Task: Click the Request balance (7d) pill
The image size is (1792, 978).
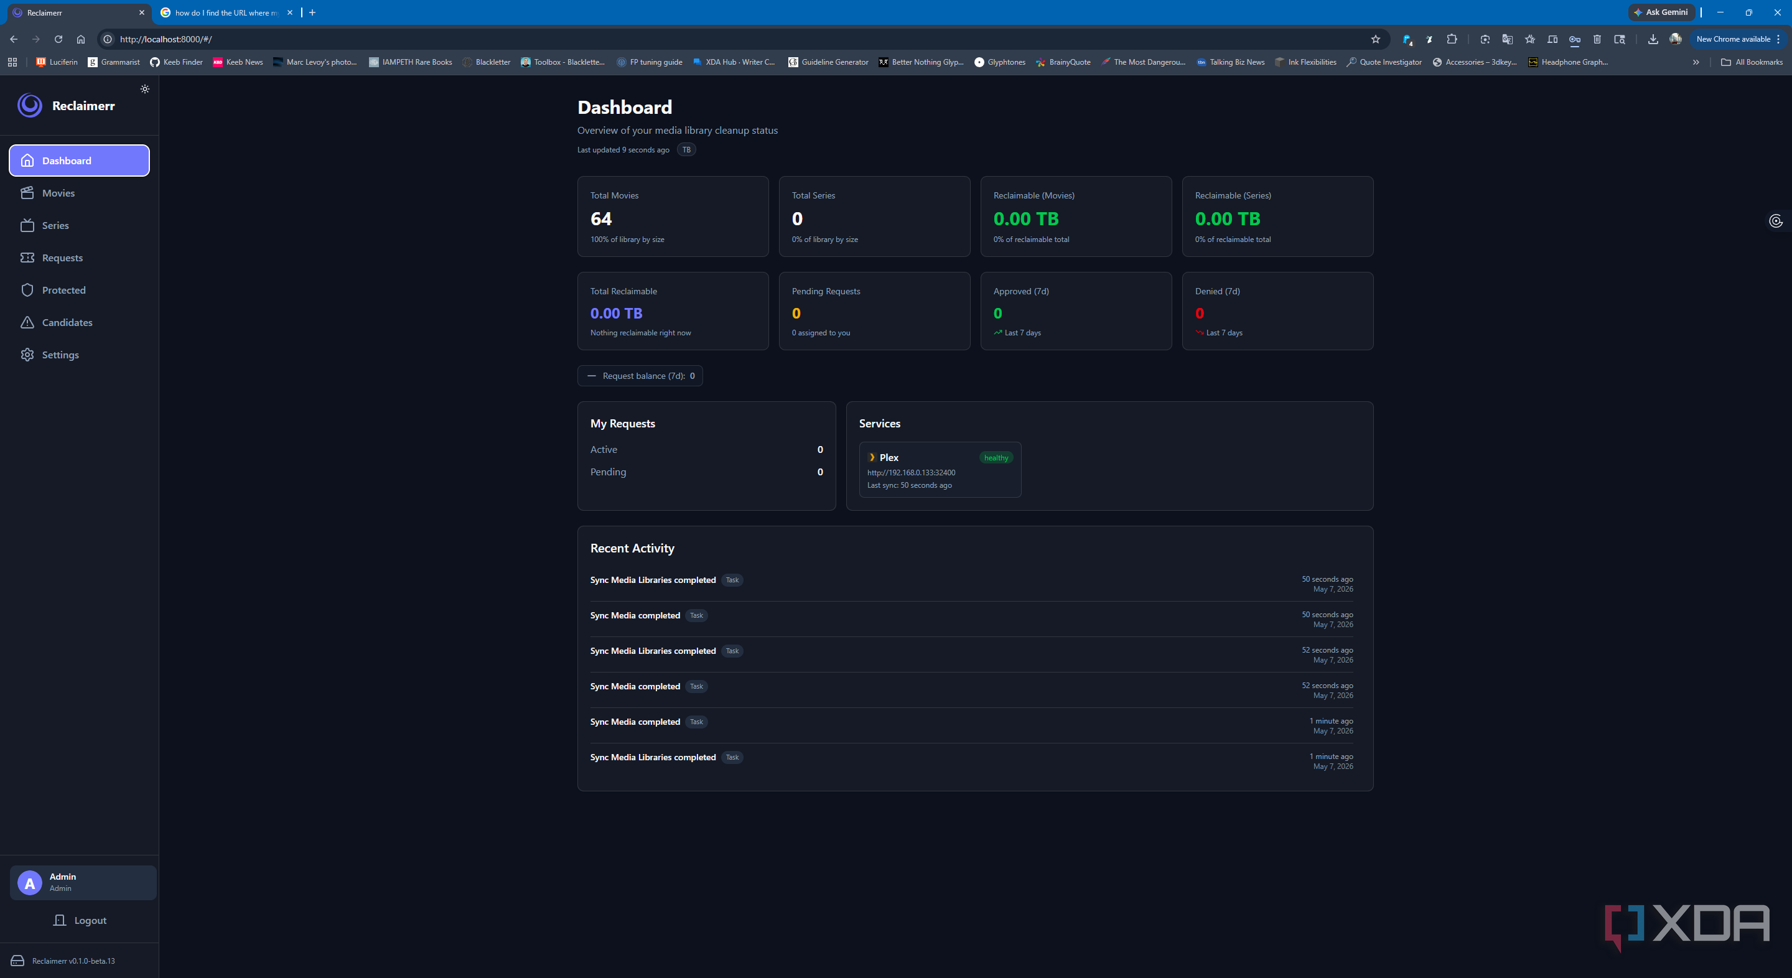Action: point(640,376)
